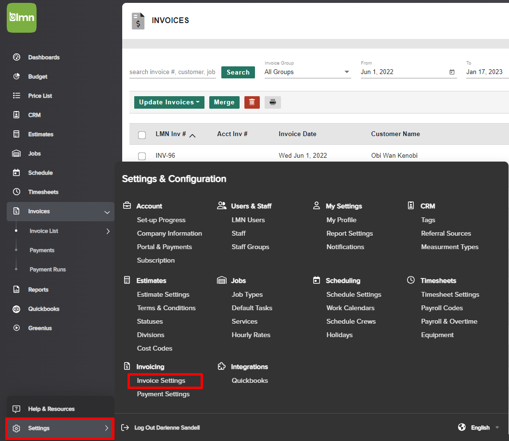Click the Reports sidebar icon
The width and height of the screenshot is (509, 441).
click(x=16, y=290)
